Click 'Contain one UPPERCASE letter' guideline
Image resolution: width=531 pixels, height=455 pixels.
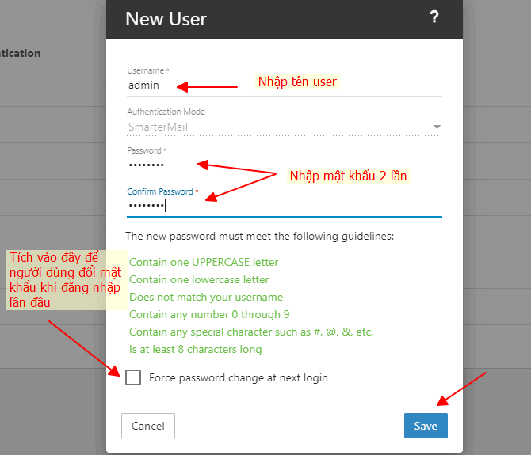tap(204, 262)
